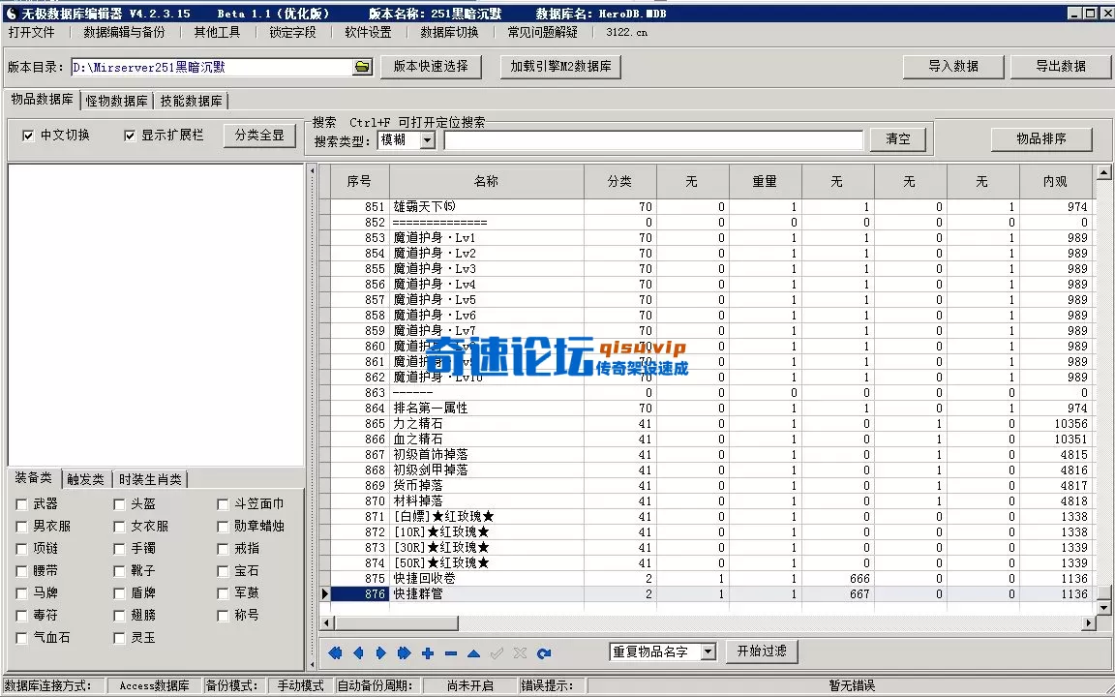Screen dimensions: 1115x697
Task: Switch to the 怪物数据库 tab
Action: click(116, 100)
